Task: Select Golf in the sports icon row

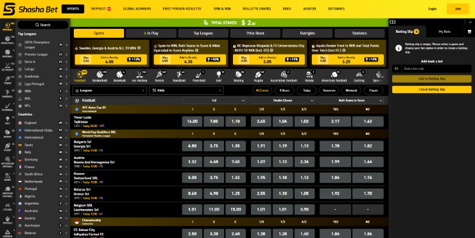Action: pyautogui.click(x=219, y=76)
